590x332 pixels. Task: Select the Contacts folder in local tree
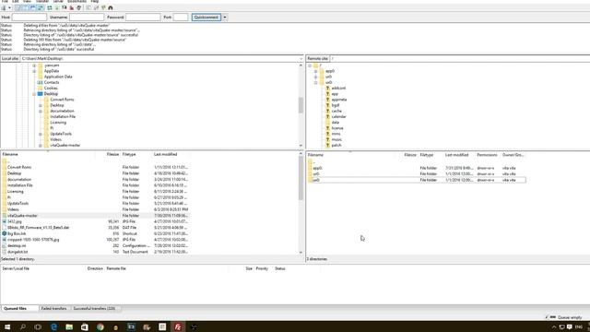pos(52,82)
